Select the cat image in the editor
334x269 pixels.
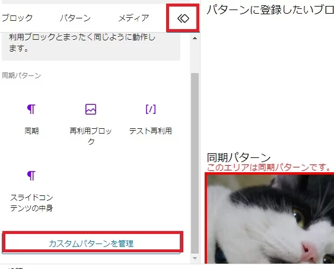[270, 219]
